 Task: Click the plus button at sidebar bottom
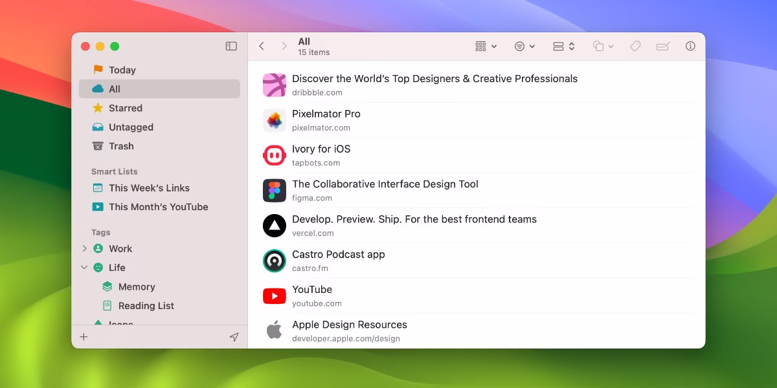tap(84, 337)
